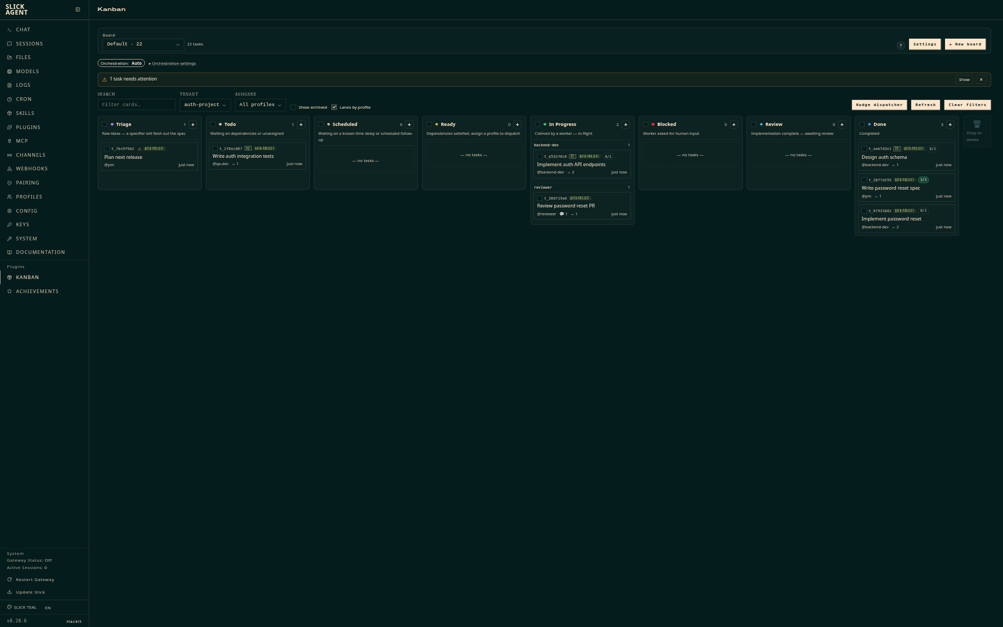Open the Implement auth API endpoints card
The image size is (1003, 627).
[x=582, y=164]
